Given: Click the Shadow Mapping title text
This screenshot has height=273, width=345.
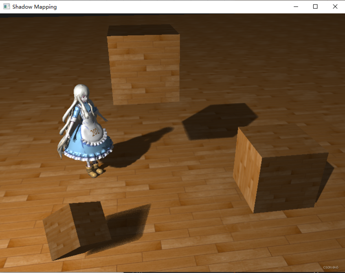Looking at the screenshot, I should tap(35, 7).
